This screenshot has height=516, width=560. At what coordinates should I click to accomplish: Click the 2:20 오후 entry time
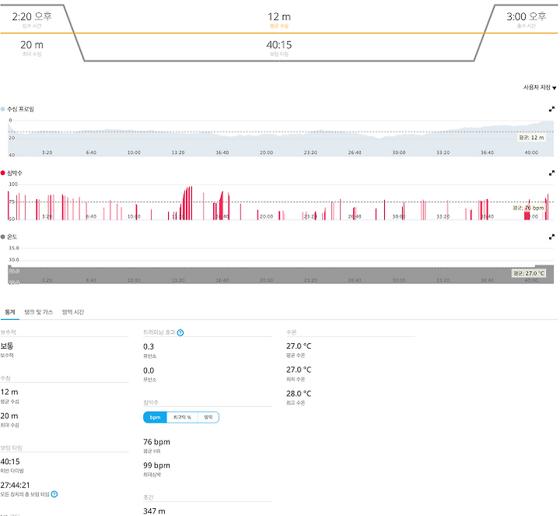32,16
